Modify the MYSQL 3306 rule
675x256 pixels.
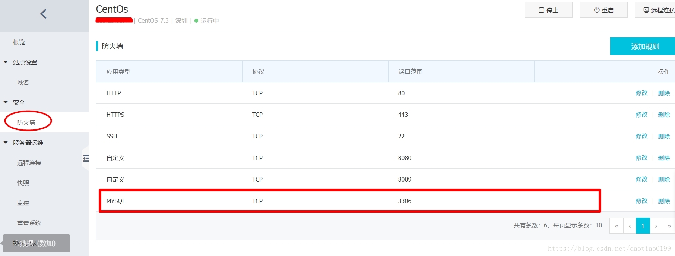pyautogui.click(x=641, y=201)
